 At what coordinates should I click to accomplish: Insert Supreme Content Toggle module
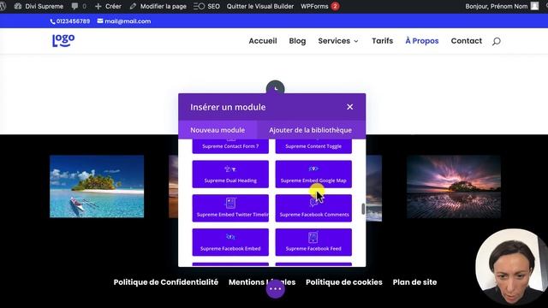(x=313, y=146)
